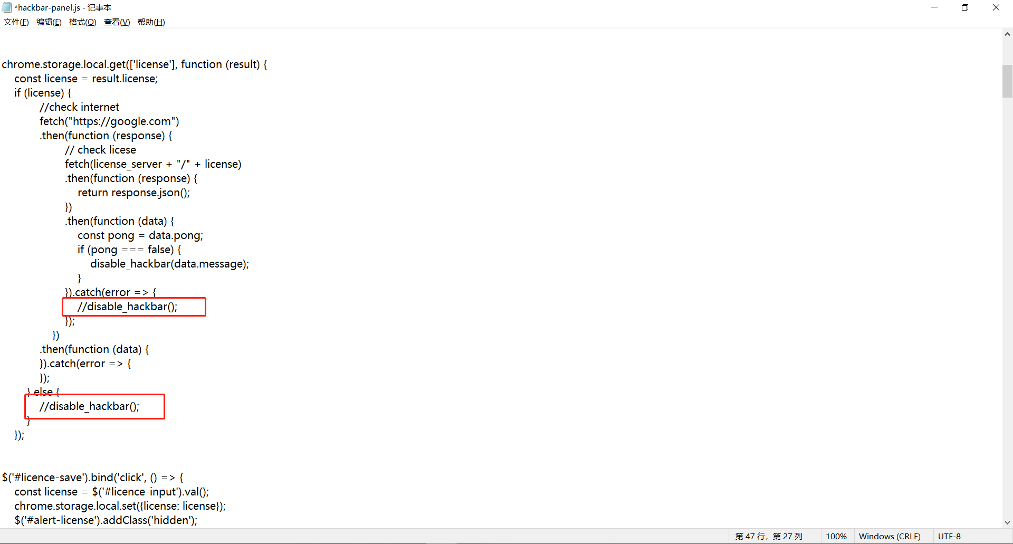Click the line if (license) {

point(43,93)
